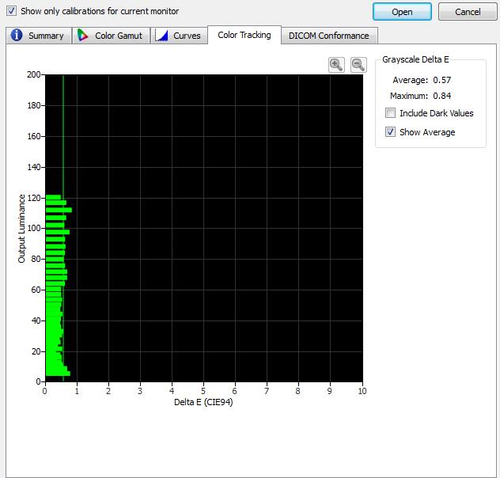The height and width of the screenshot is (478, 500).
Task: Click the blue curve graph icon on Curves tab
Action: click(161, 35)
